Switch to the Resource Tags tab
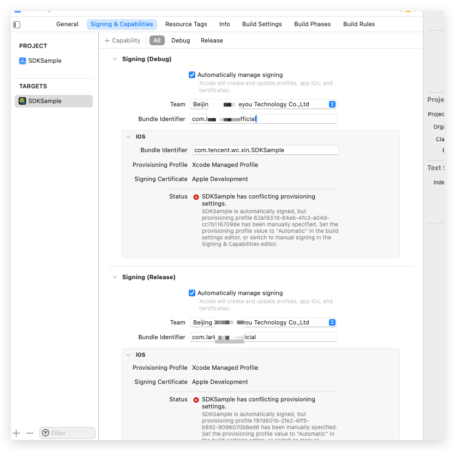455x451 pixels. tap(186, 24)
